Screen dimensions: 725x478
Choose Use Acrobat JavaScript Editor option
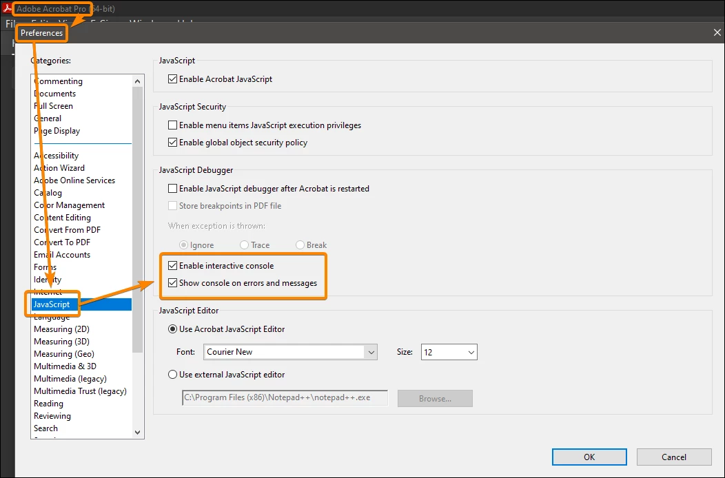[x=172, y=329]
